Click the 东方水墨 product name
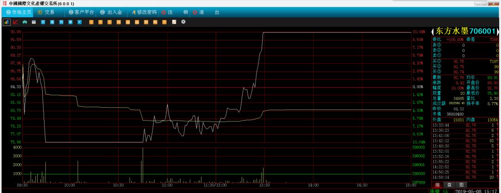Screen dimensions: 501x193 [452, 31]
